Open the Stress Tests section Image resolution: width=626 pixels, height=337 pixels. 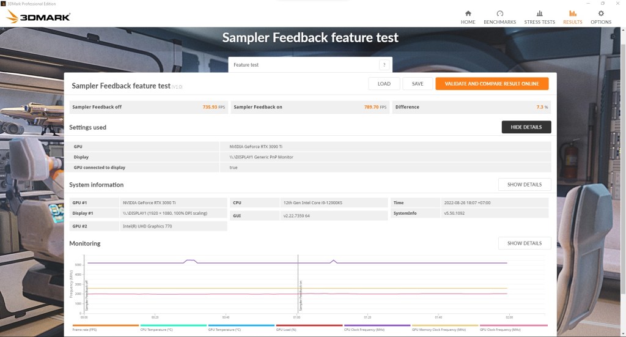pos(539,18)
